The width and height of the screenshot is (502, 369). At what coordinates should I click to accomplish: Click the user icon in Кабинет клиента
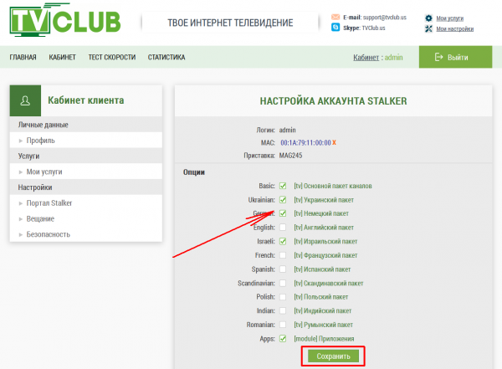pyautogui.click(x=26, y=100)
